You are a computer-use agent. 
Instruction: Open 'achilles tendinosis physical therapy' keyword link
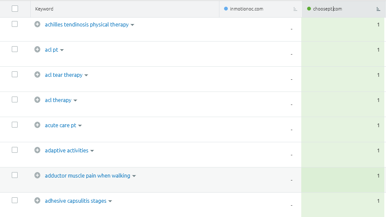pyautogui.click(x=86, y=25)
